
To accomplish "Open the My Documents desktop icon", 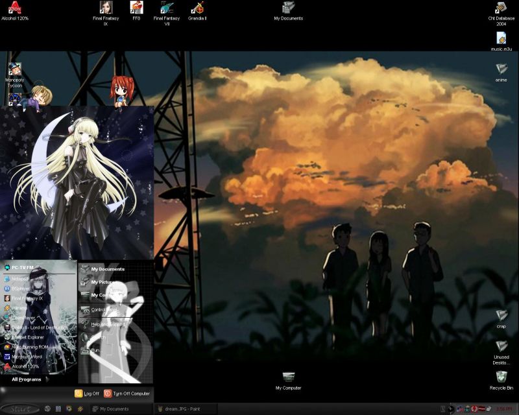I will (x=288, y=11).
